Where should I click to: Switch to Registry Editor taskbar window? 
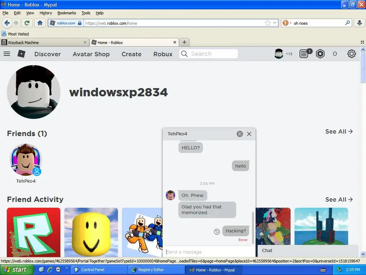click(157, 270)
